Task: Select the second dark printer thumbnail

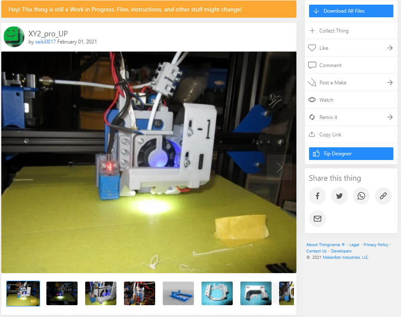Action: point(62,293)
